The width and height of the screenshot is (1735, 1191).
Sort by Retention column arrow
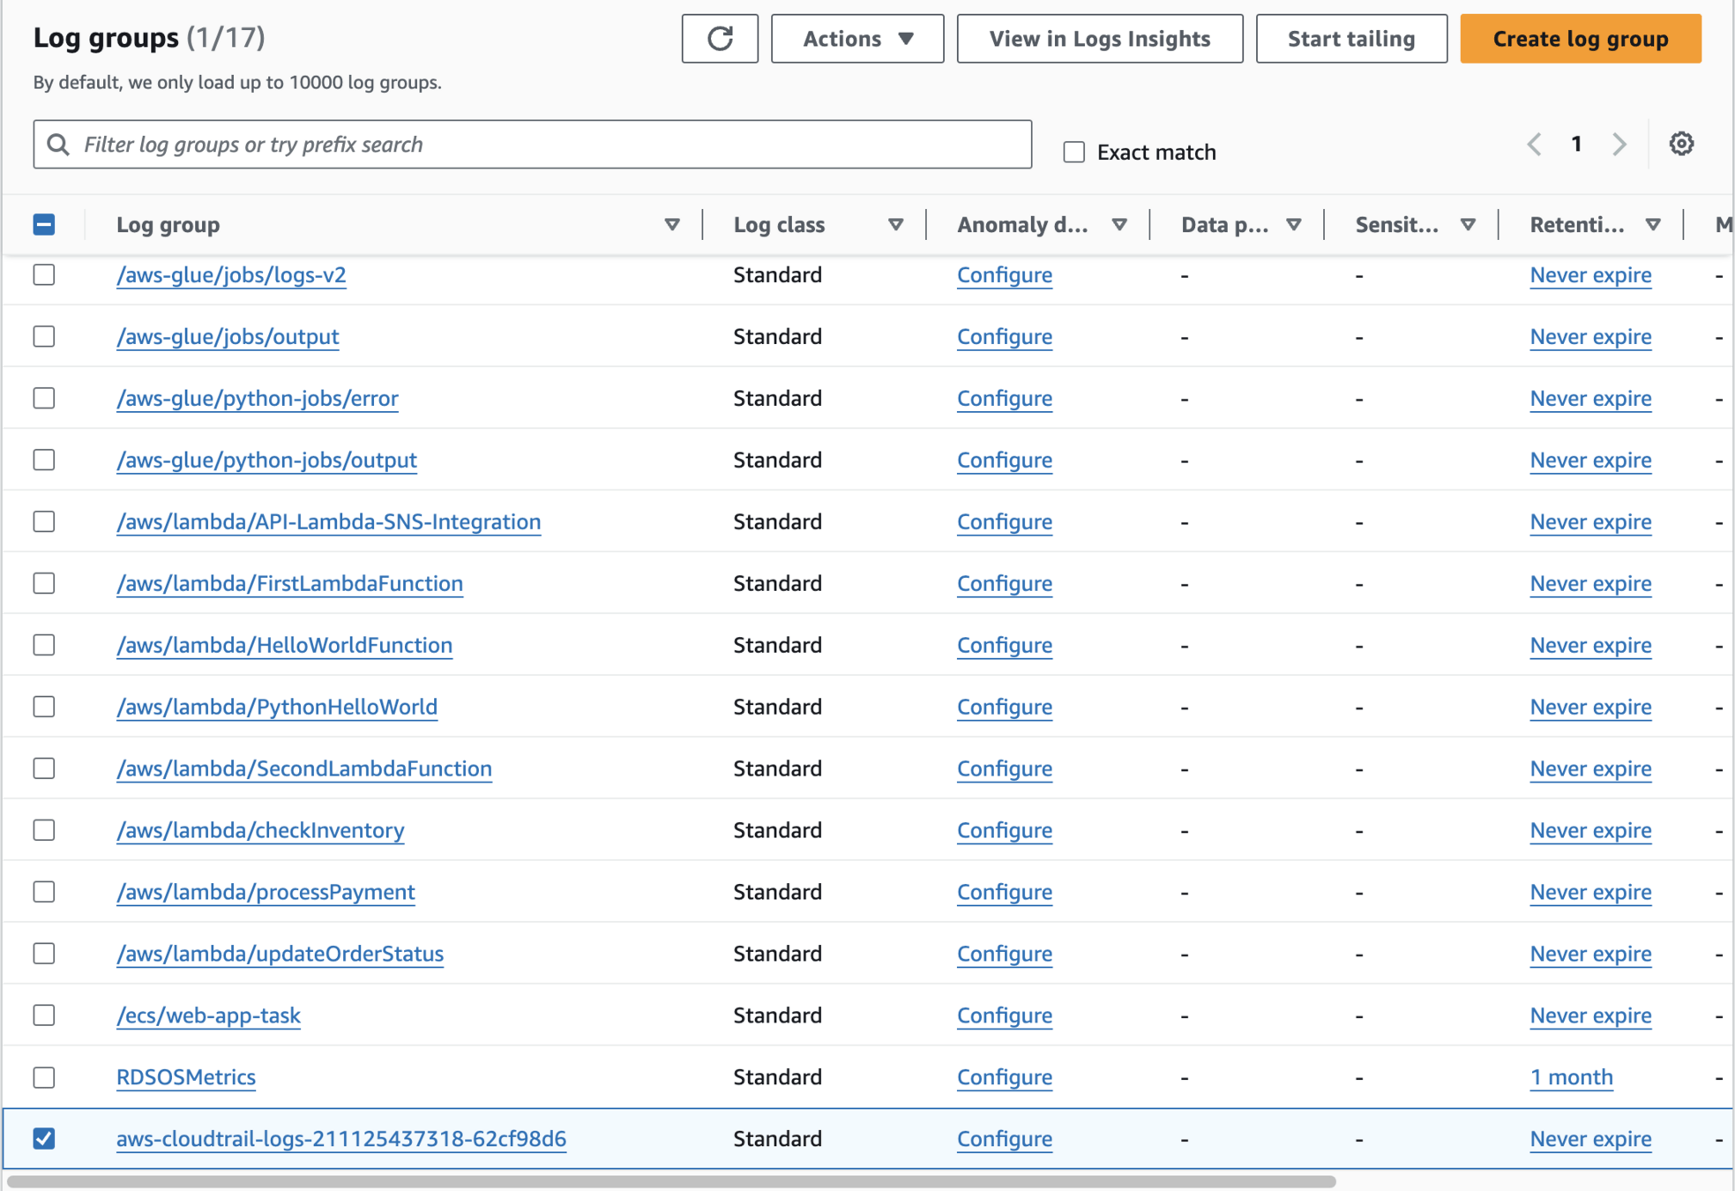(x=1653, y=225)
